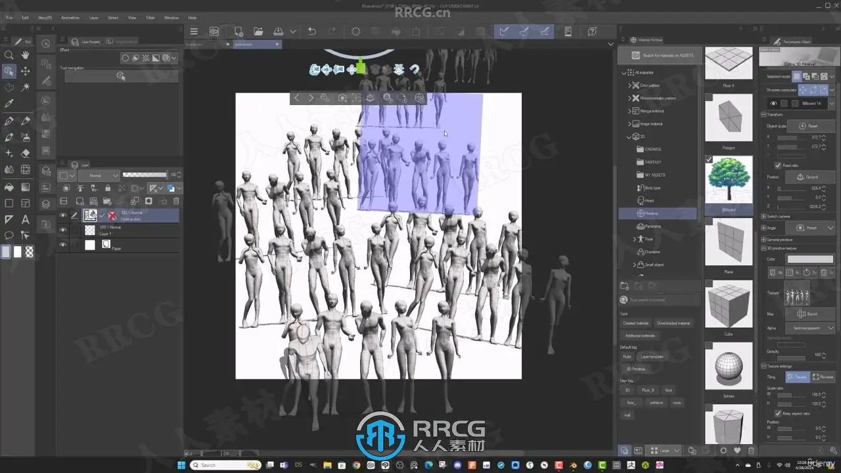The width and height of the screenshot is (841, 473).
Task: Open the Layer menu
Action: click(94, 18)
